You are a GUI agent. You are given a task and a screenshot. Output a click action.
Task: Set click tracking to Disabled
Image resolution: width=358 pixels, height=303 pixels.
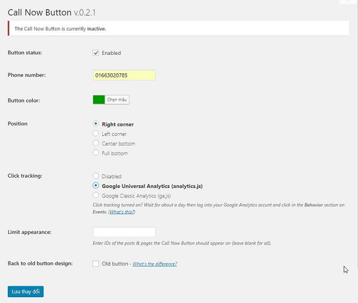[x=95, y=176]
